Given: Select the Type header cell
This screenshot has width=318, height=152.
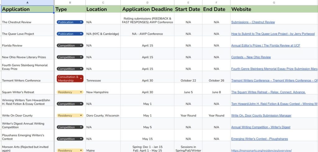Looking at the screenshot, I should point(70,9).
